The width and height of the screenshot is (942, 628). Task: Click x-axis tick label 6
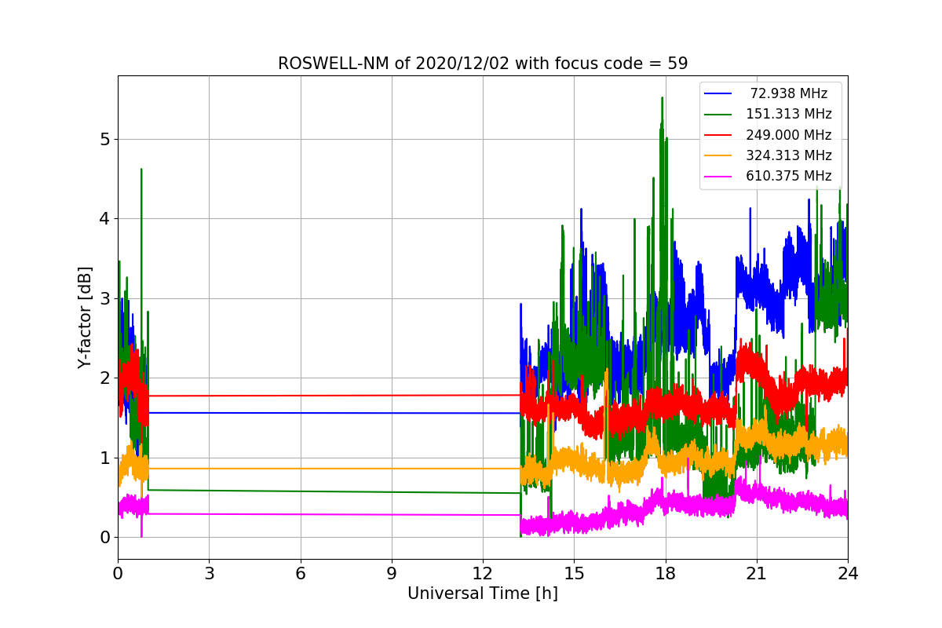[301, 574]
